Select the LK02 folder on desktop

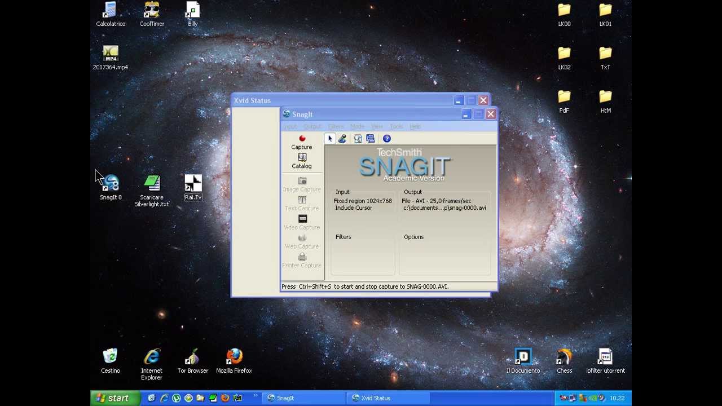pos(564,58)
